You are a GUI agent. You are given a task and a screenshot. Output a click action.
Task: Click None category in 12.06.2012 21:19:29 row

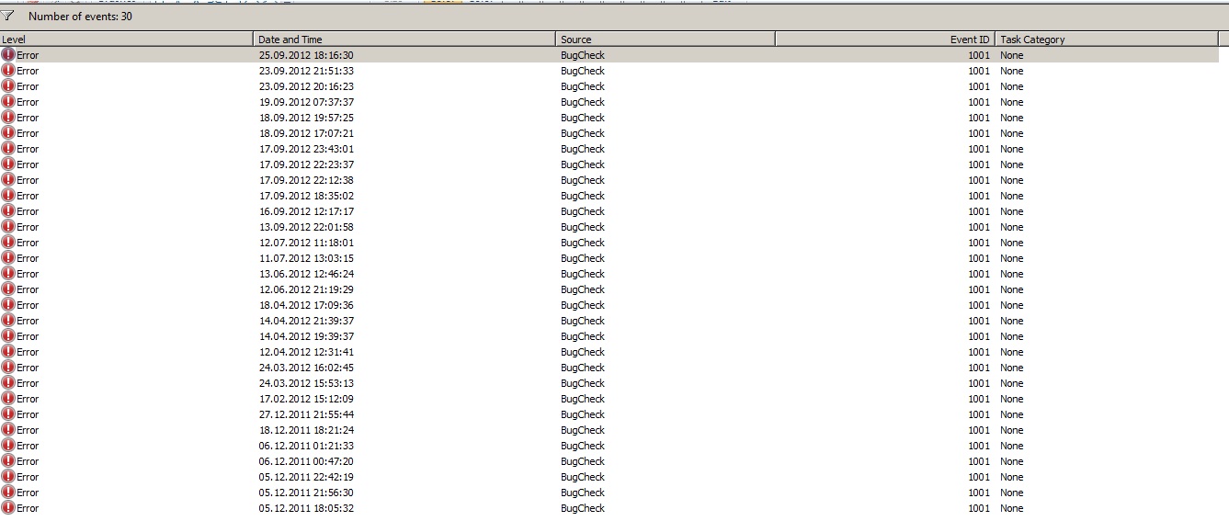pos(1012,289)
